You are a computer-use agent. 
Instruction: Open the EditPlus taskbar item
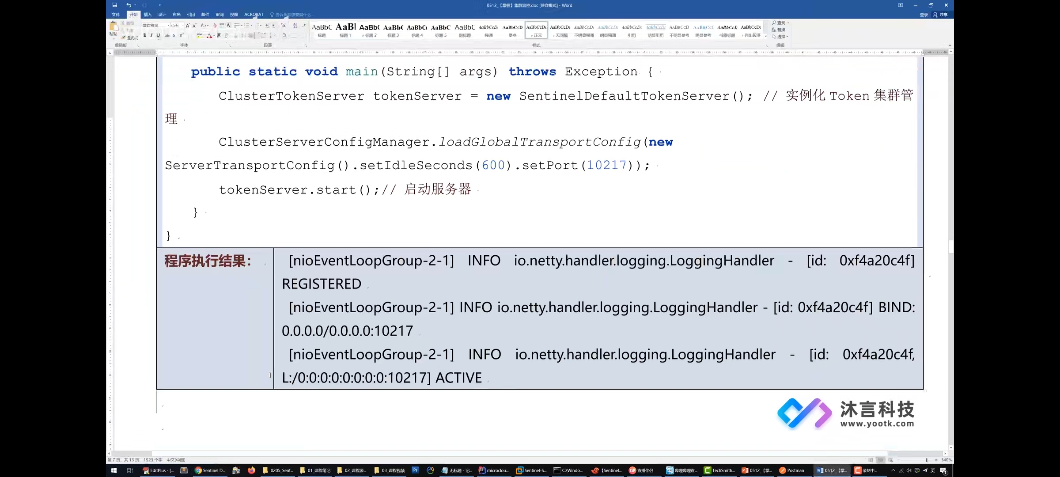point(158,470)
